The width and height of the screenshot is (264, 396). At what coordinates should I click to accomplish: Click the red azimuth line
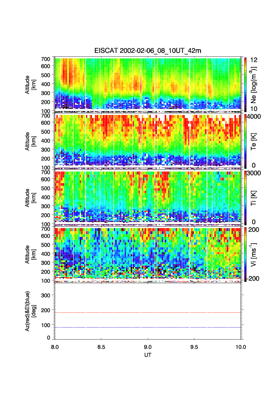[x=148, y=313]
